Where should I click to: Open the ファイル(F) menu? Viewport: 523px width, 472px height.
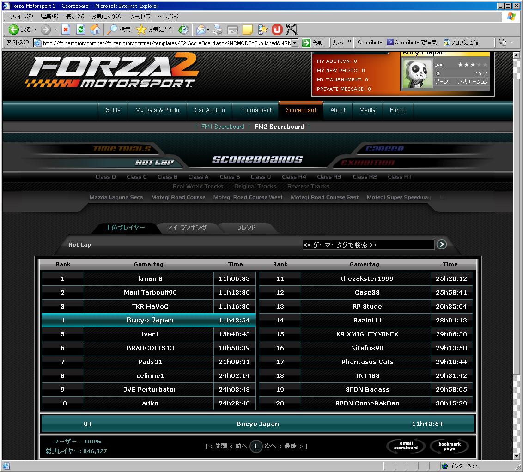tap(21, 16)
